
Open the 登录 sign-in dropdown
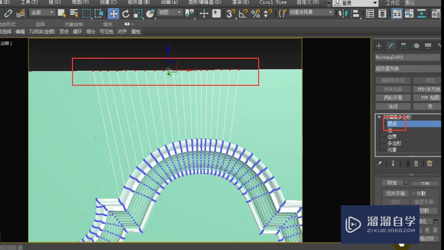[356, 3]
